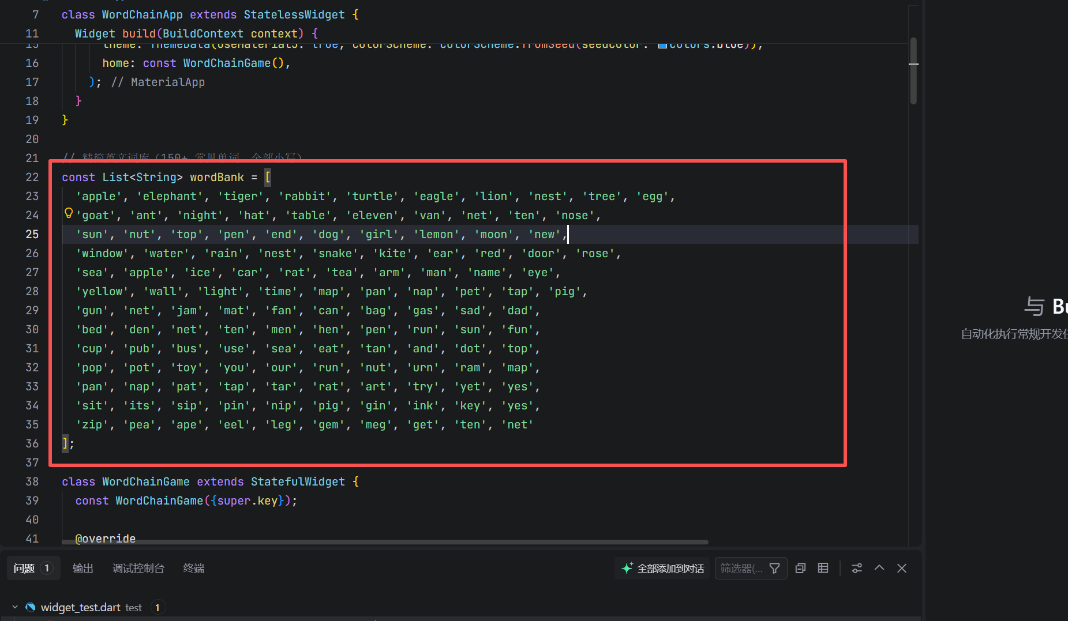Click the '// MaterialApp' comment on line 17
1068x621 pixels.
point(158,82)
